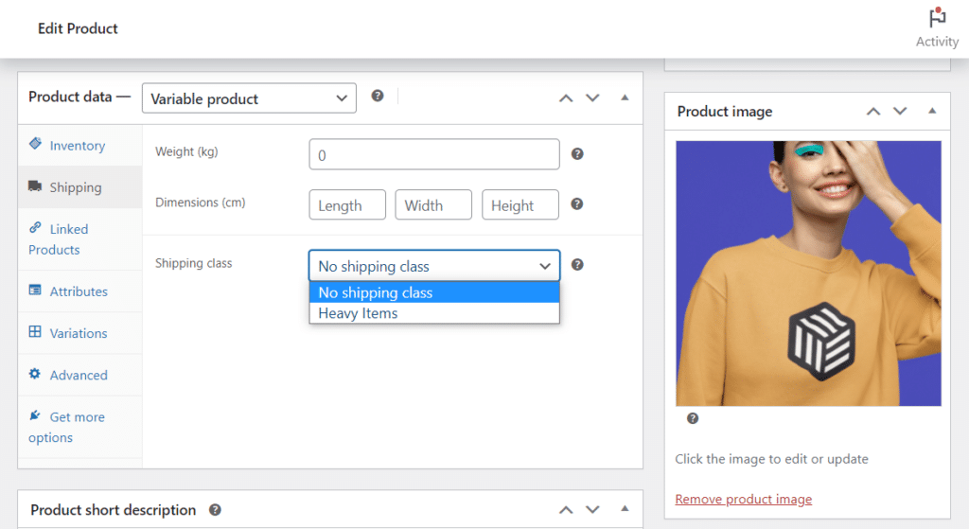Screen dimensions: 969x529
Task: Open the Get more options tab
Action: [x=80, y=427]
